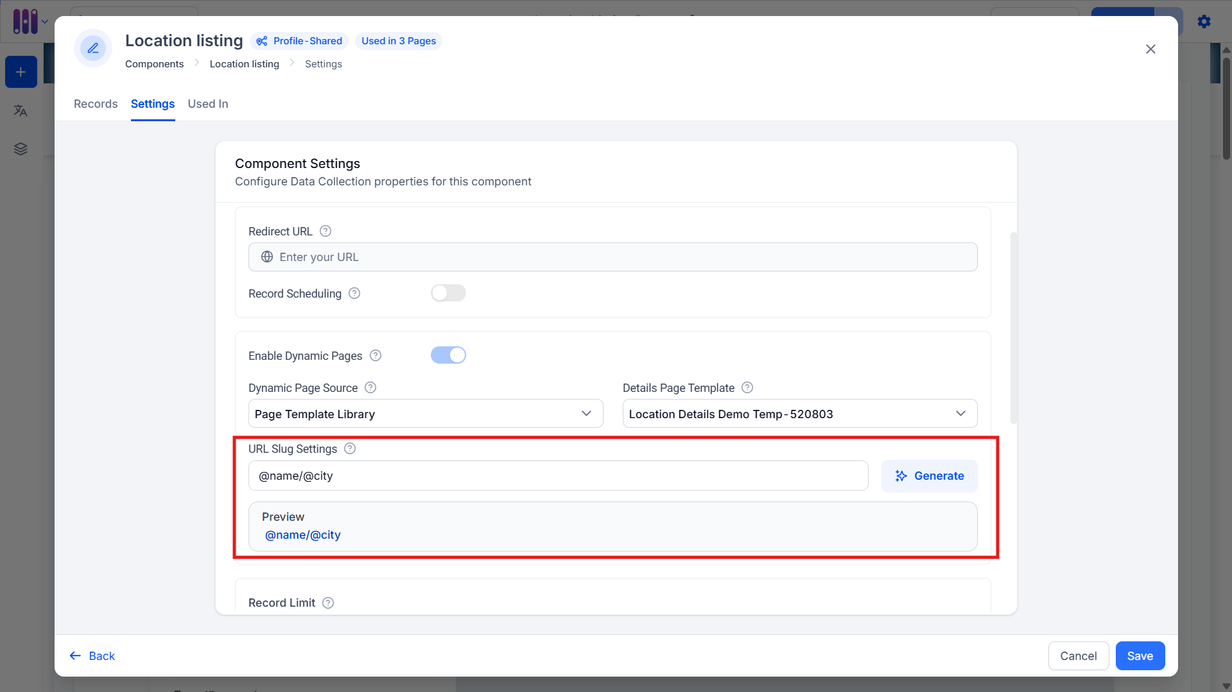
Task: Open the translate language icon in sidebar
Action: [x=21, y=111]
